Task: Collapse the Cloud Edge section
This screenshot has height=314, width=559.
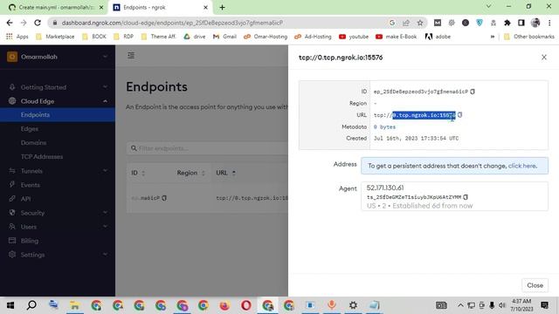Action: pyautogui.click(x=58, y=101)
